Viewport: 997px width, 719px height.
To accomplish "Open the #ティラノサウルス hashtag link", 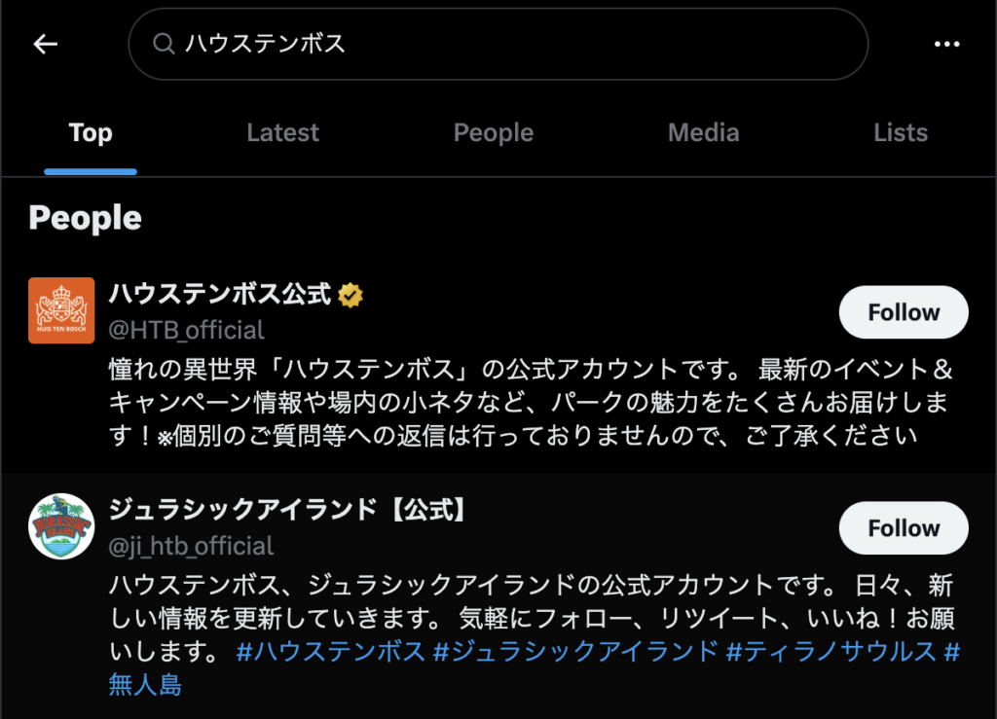I will click(x=831, y=652).
